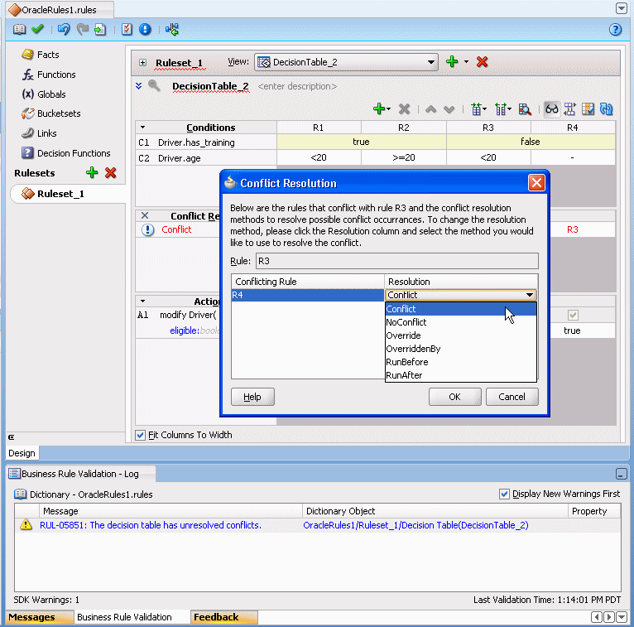Collapse the Conditions section triangle
The image size is (634, 627).
[x=142, y=128]
